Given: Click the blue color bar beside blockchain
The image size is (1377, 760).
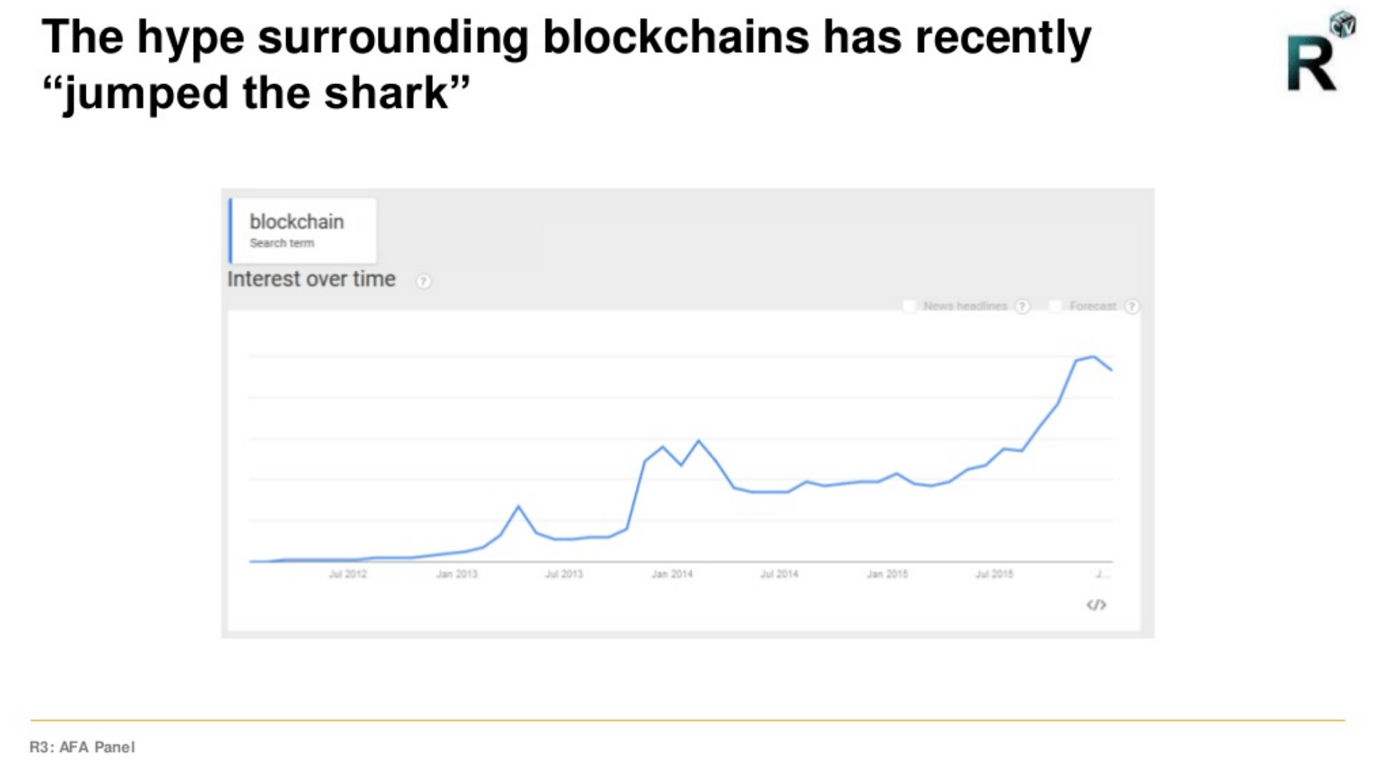Looking at the screenshot, I should [230, 231].
